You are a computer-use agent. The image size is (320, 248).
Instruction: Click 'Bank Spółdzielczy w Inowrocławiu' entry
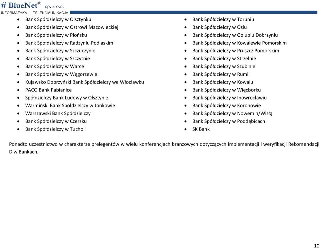[229, 98]
